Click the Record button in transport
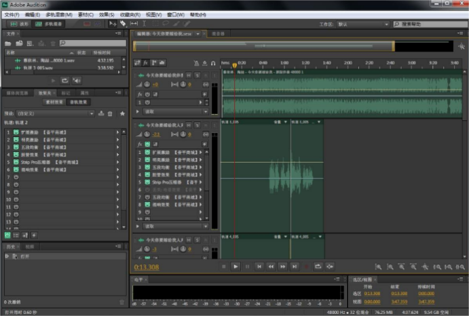The image size is (469, 316). pyautogui.click(x=306, y=266)
